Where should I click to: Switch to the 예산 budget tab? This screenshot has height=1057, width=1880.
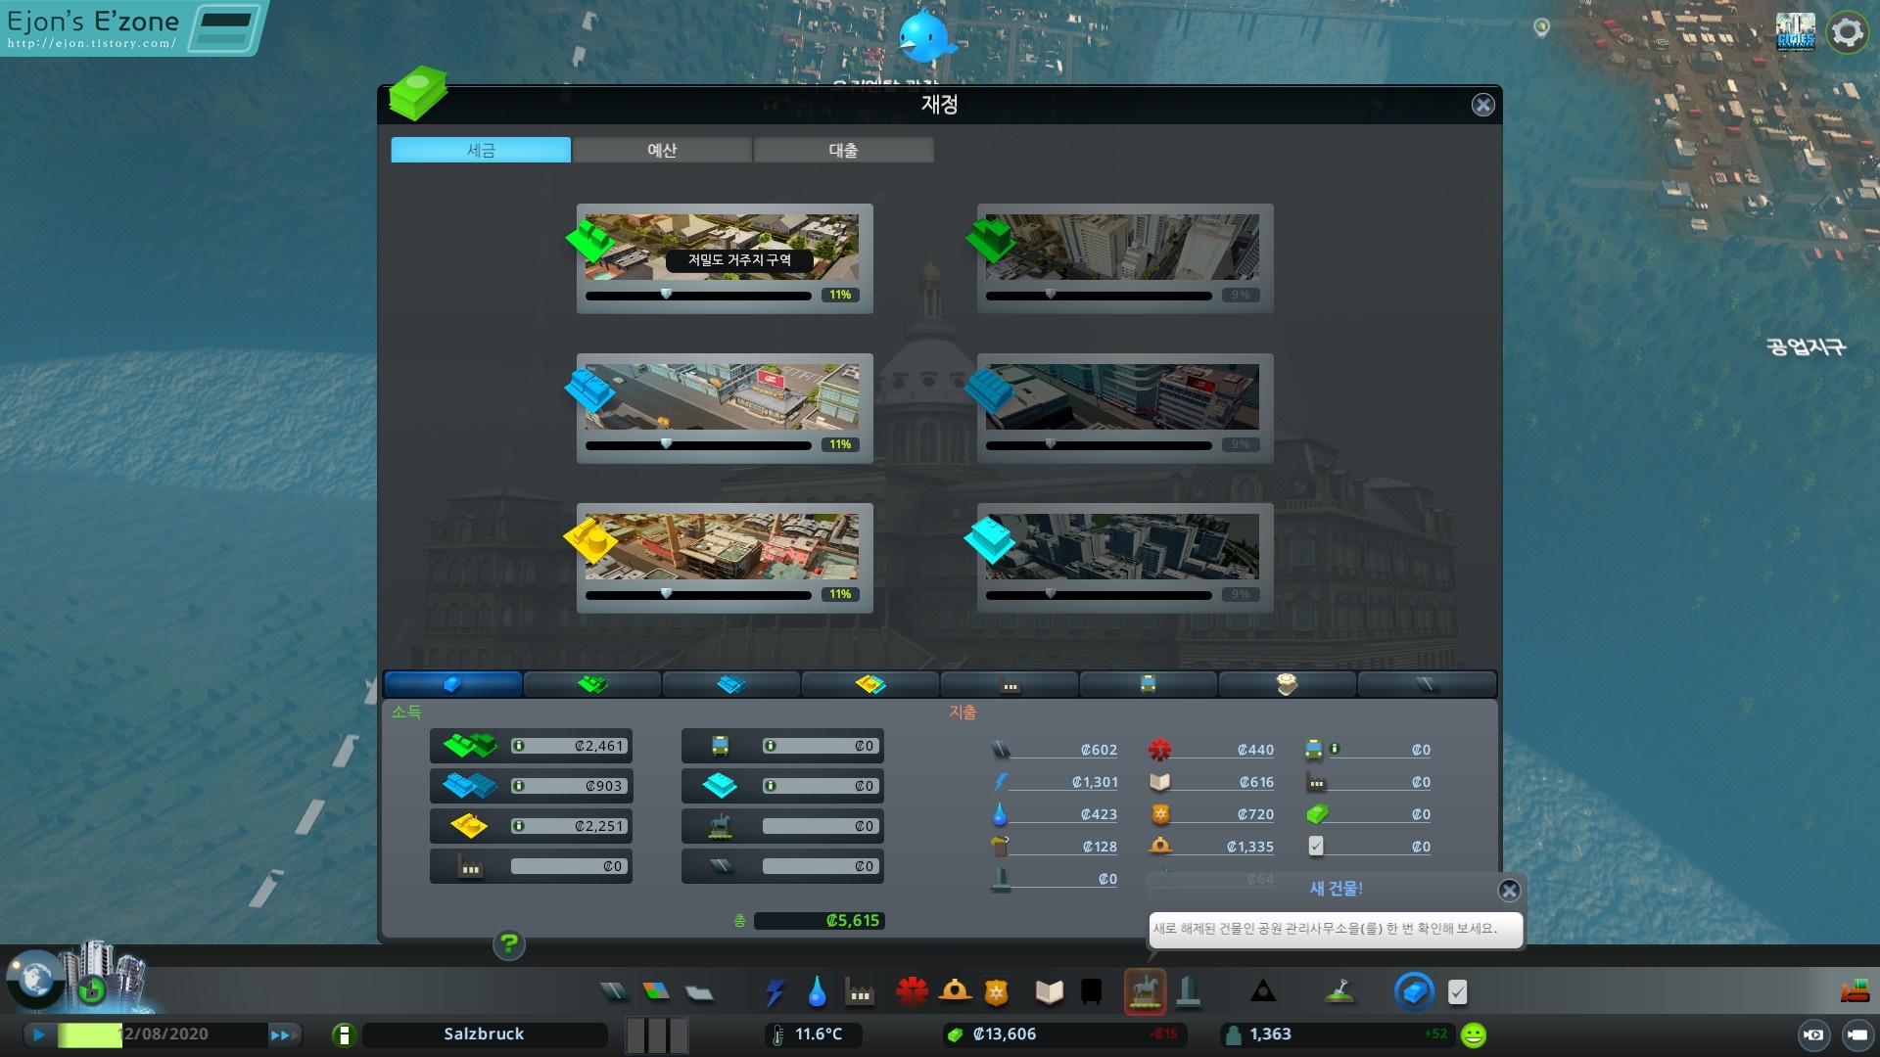(x=662, y=150)
